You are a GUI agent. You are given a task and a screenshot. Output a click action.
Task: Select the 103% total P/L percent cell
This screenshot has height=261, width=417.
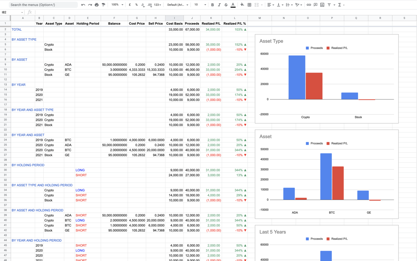coord(235,30)
